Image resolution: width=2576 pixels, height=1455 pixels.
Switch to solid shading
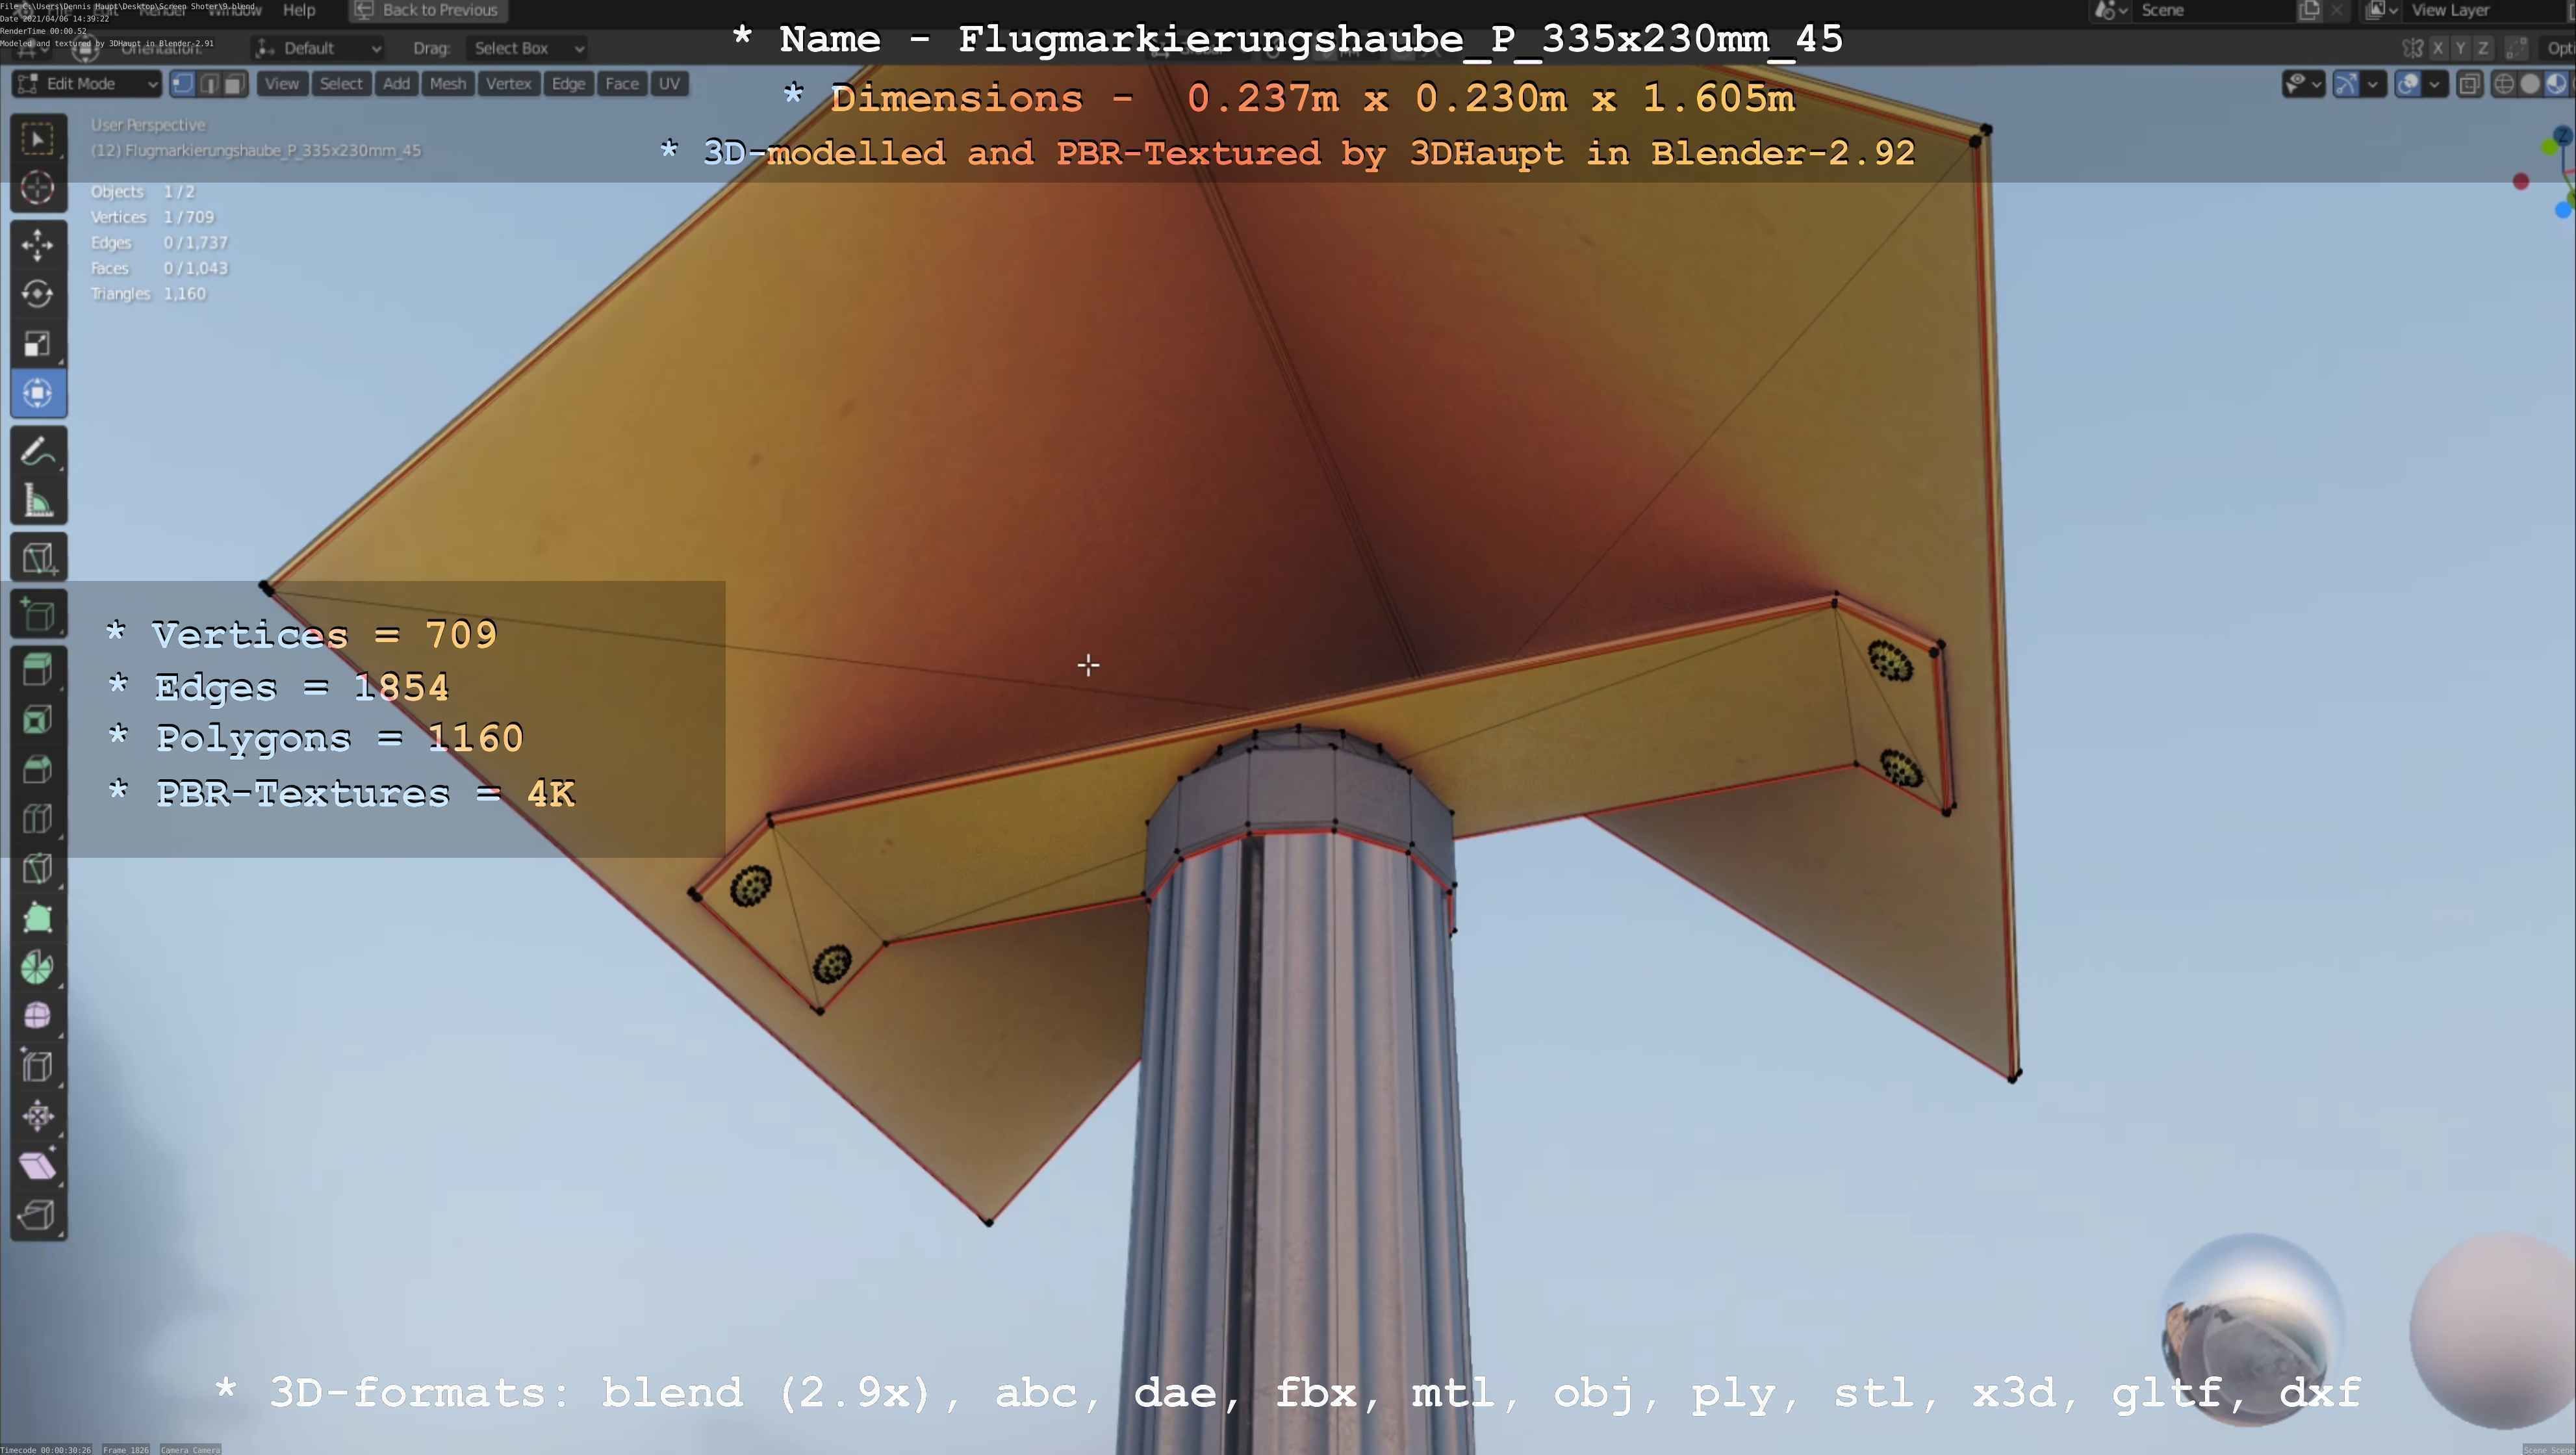[2530, 84]
